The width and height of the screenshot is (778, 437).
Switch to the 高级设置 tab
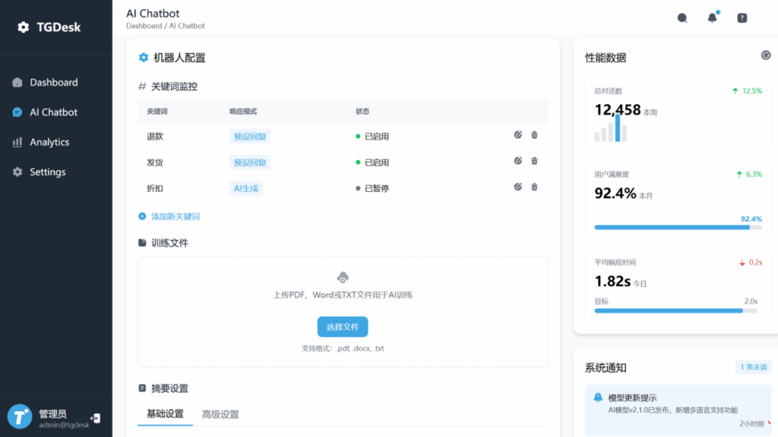click(220, 414)
